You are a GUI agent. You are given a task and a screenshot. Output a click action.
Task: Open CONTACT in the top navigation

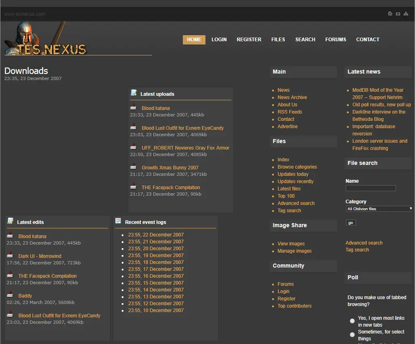pos(368,40)
